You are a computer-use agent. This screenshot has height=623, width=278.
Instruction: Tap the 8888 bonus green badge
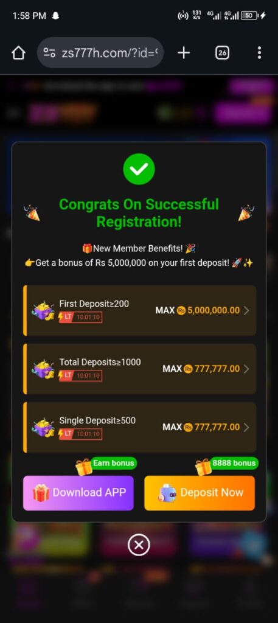tap(234, 463)
